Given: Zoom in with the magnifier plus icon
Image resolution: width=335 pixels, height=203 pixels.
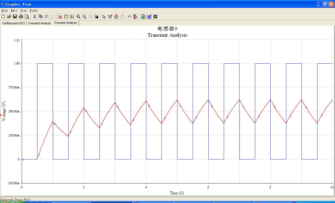Looking at the screenshot, I should tap(78, 16).
